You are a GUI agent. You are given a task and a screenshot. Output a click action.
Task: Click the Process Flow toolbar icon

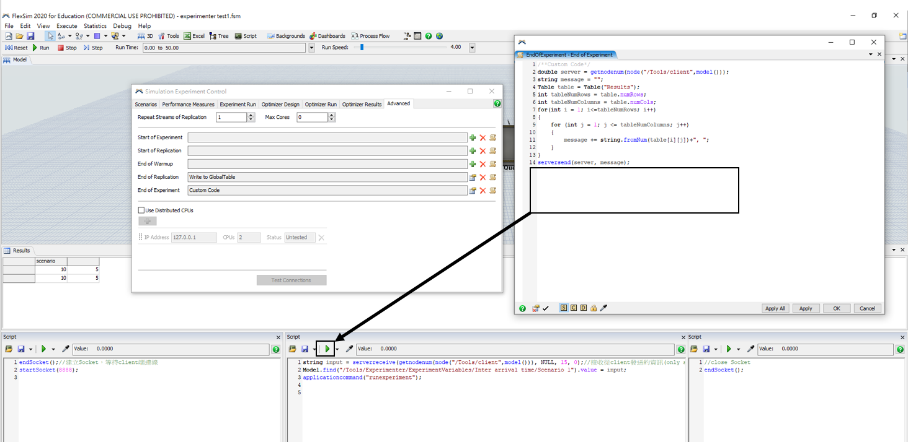[x=371, y=36]
